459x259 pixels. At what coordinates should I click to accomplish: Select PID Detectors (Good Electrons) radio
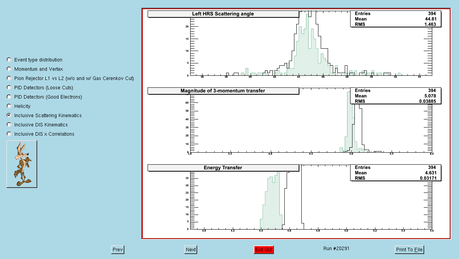pyautogui.click(x=9, y=97)
